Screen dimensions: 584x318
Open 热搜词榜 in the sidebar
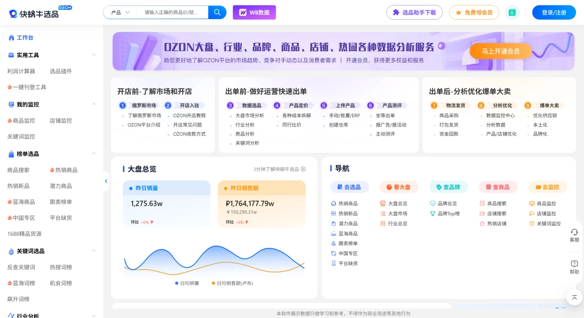61,267
